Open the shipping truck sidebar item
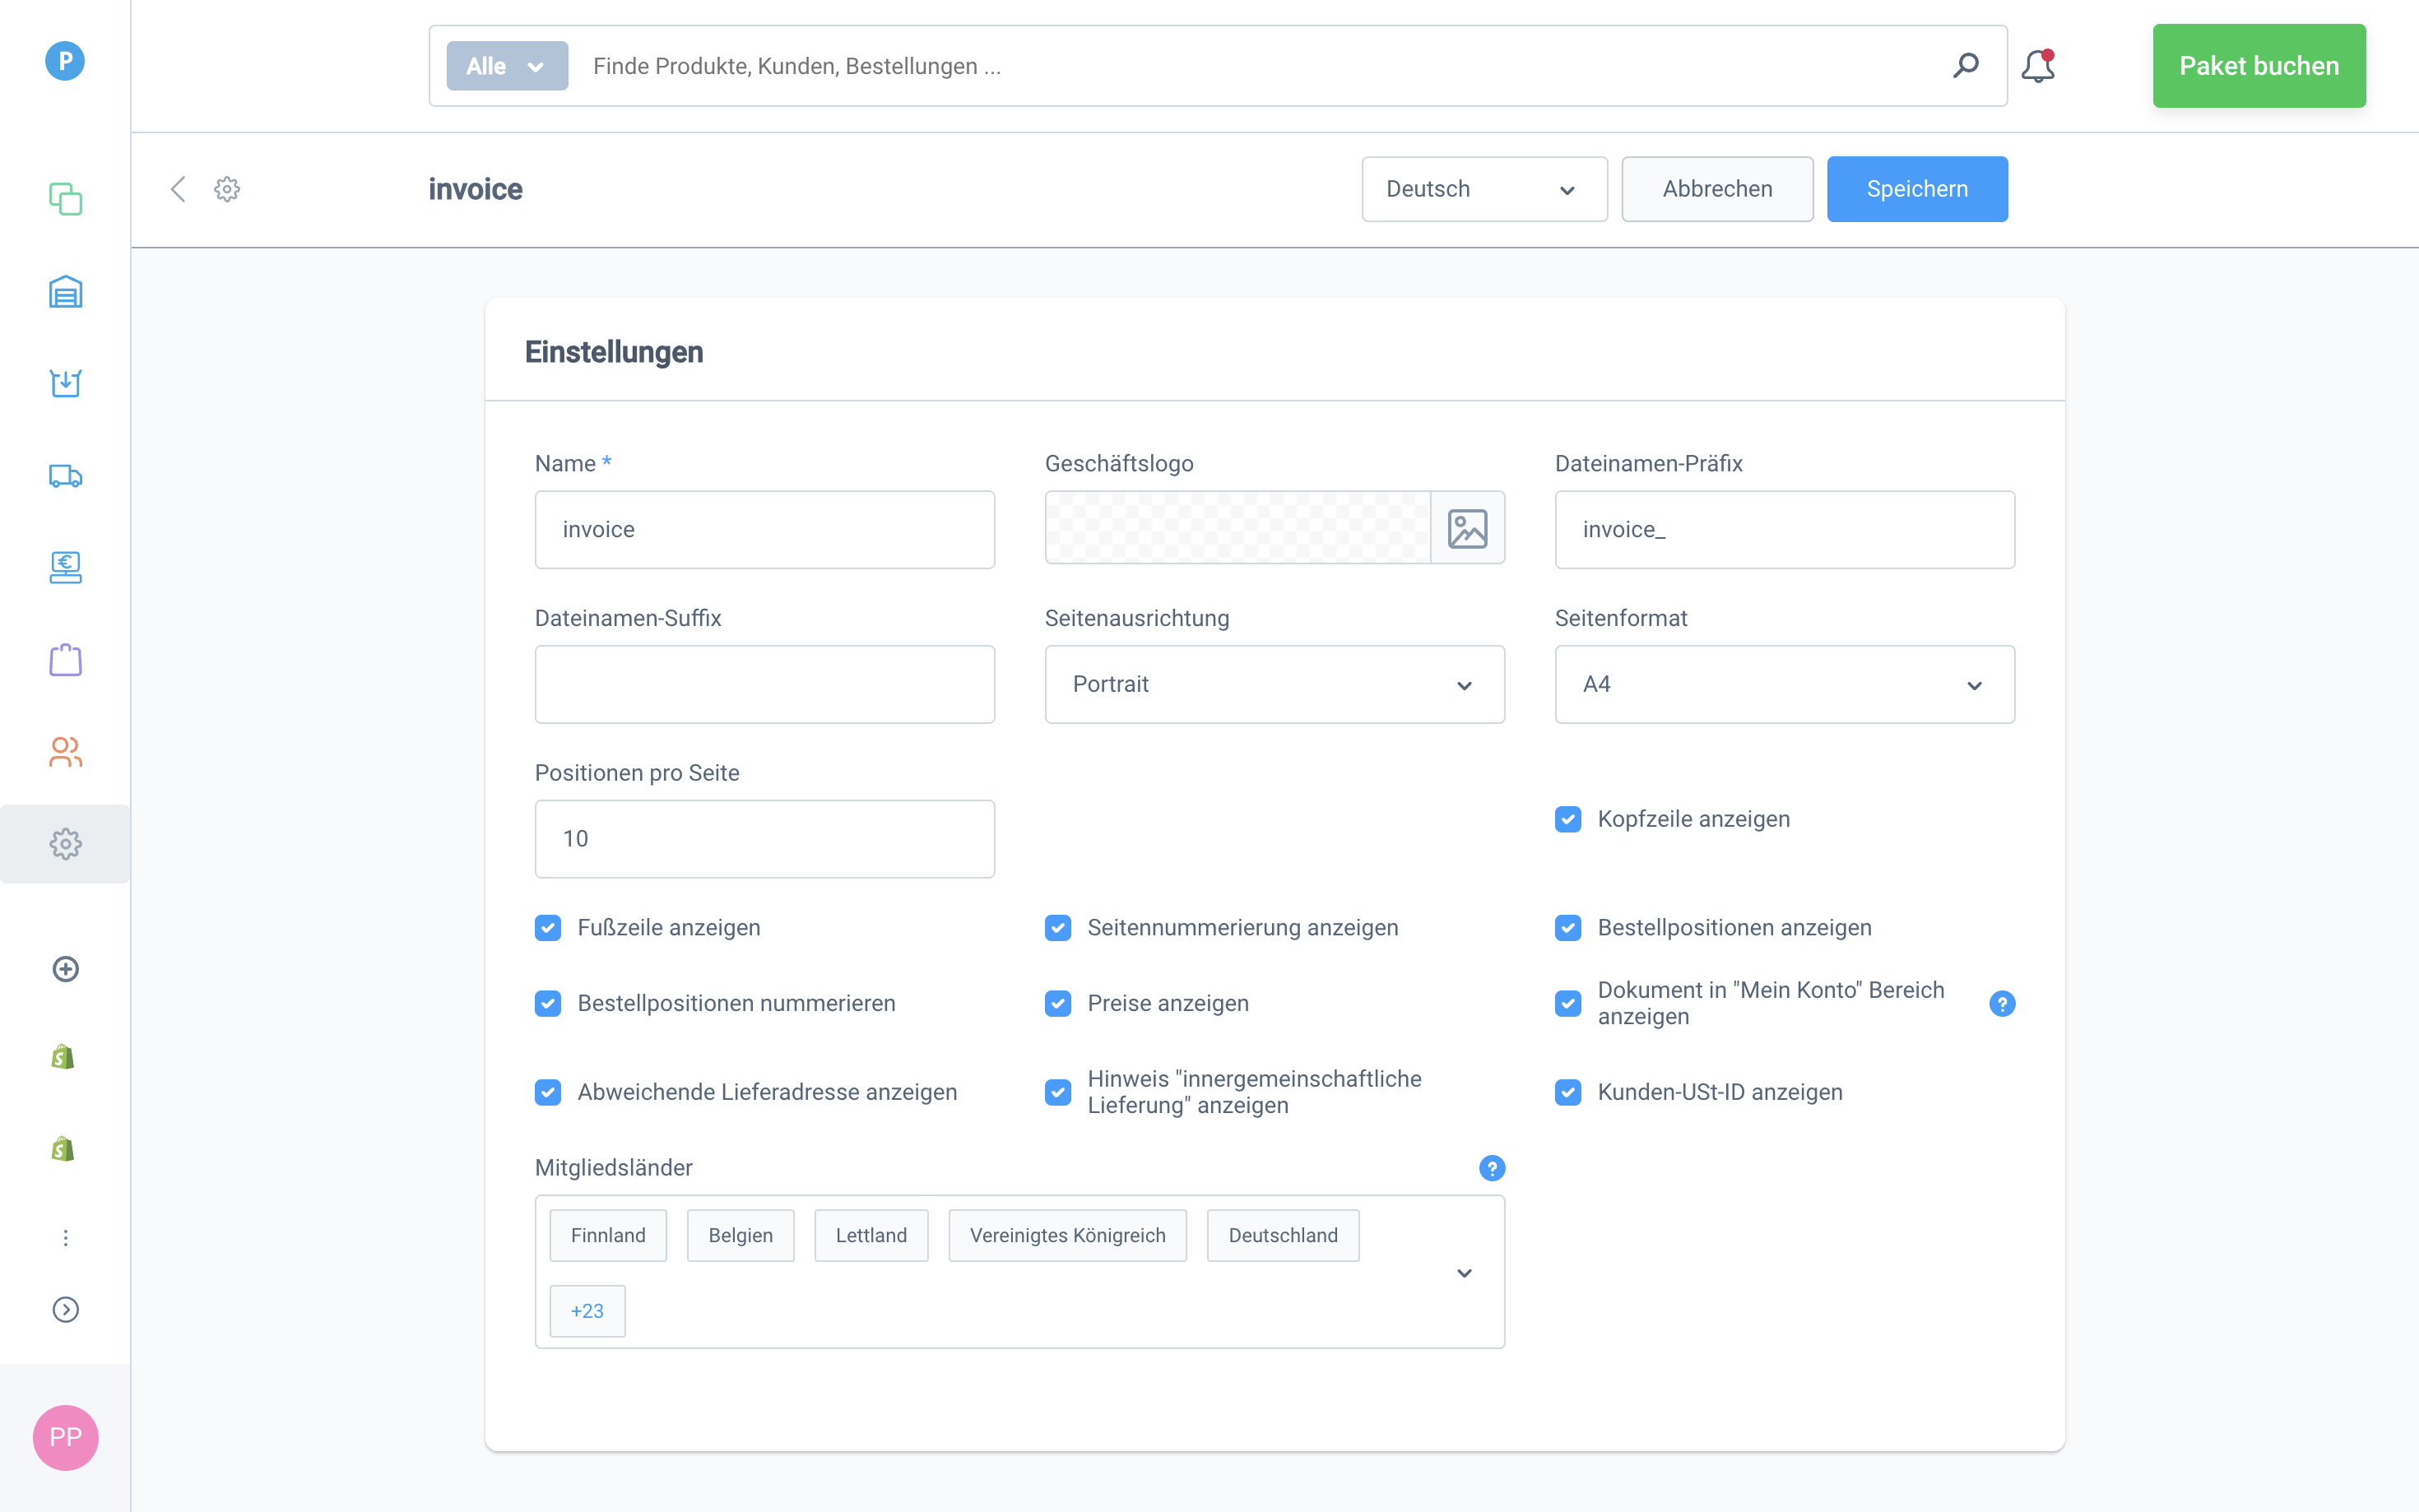 (x=65, y=476)
